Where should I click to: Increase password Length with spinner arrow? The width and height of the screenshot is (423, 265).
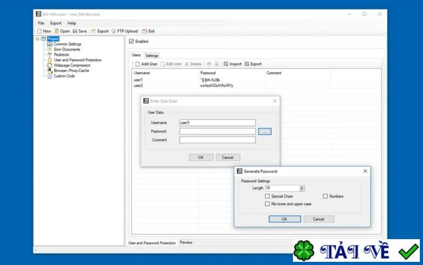pos(302,187)
